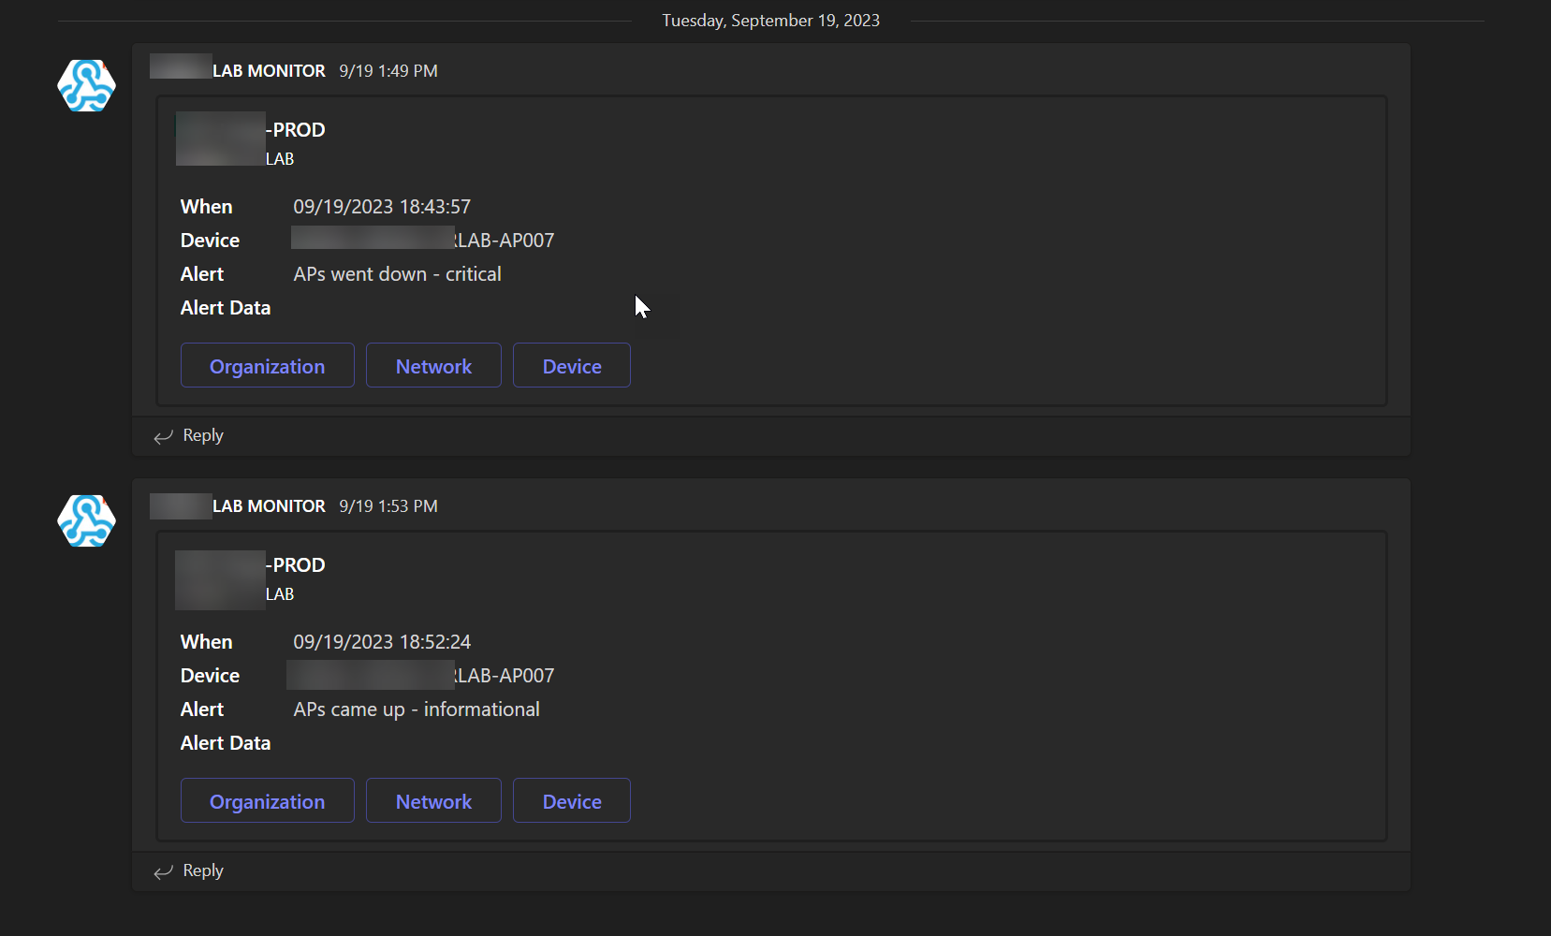Click the -PROD header in the first alert card
This screenshot has height=936, width=1551.
(x=296, y=129)
